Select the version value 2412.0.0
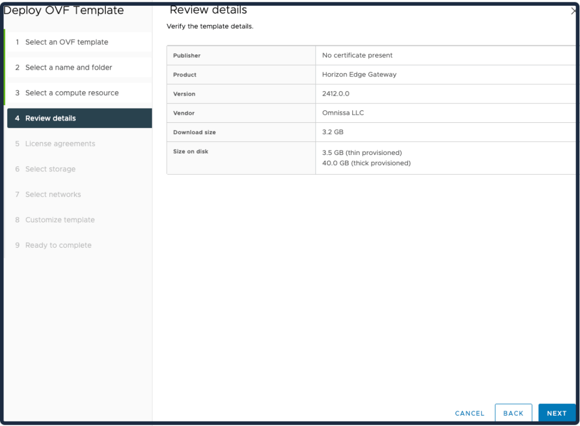The height and width of the screenshot is (426, 580). 335,94
